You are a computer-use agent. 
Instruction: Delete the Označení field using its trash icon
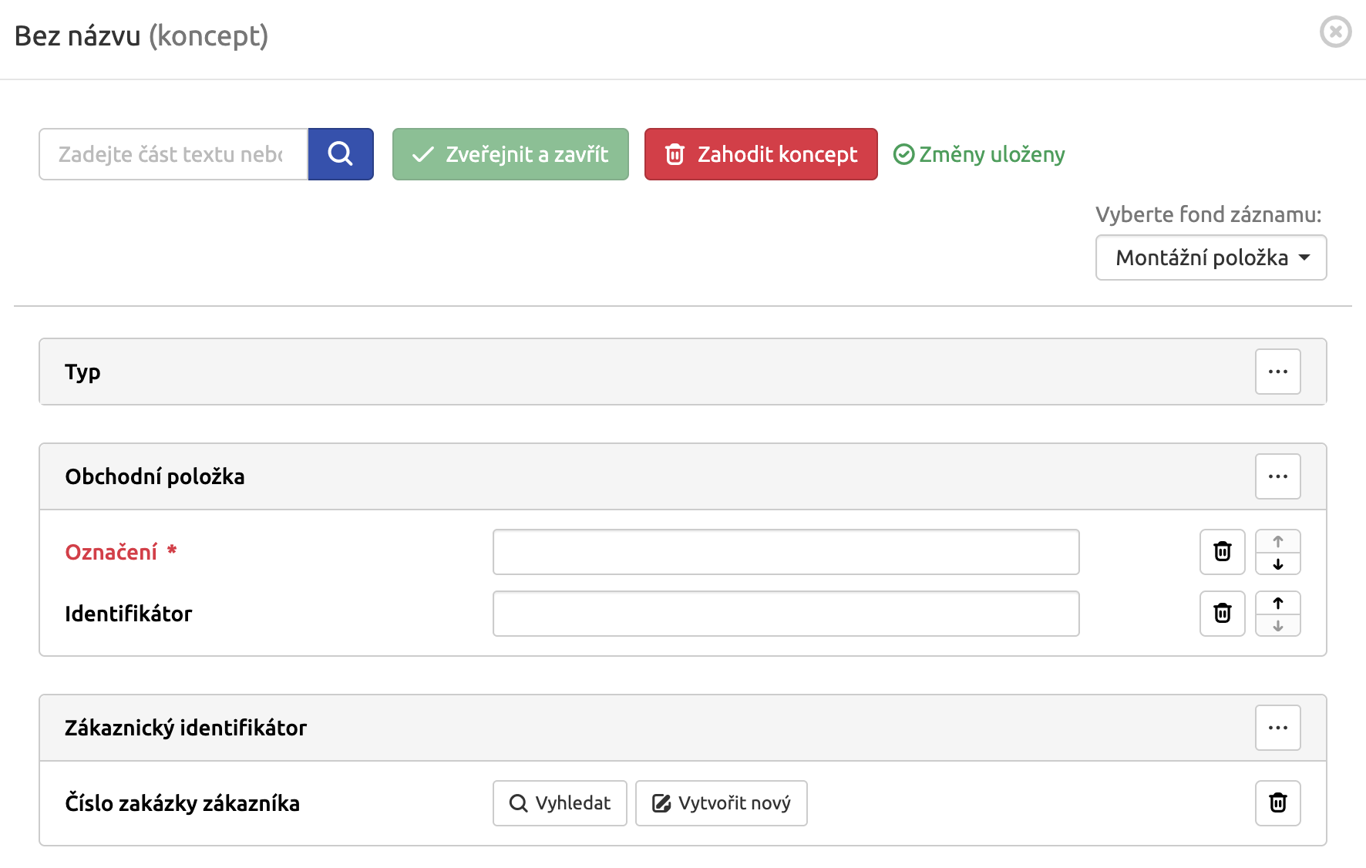[x=1222, y=552]
